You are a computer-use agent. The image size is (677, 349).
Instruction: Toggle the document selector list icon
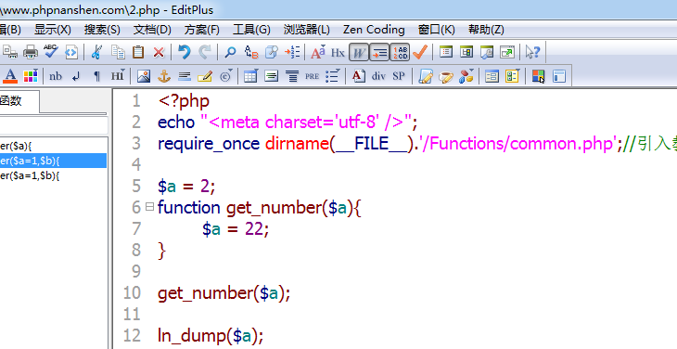[446, 52]
